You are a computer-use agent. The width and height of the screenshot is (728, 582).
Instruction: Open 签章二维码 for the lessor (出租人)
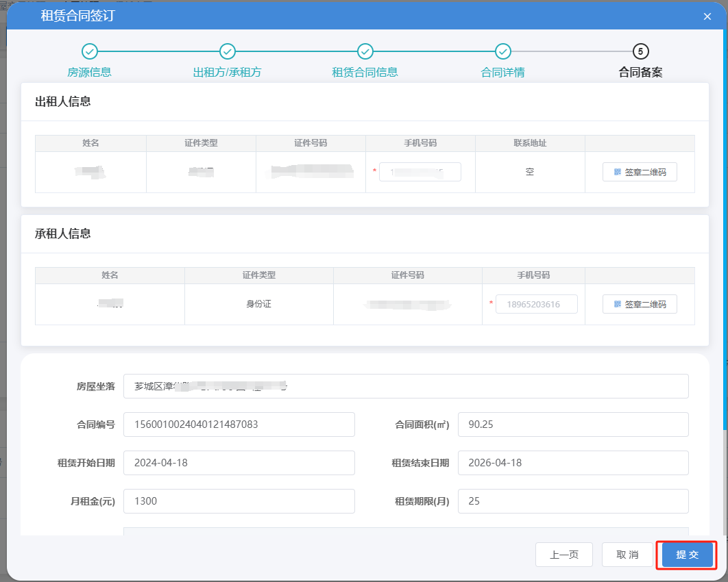coord(640,172)
